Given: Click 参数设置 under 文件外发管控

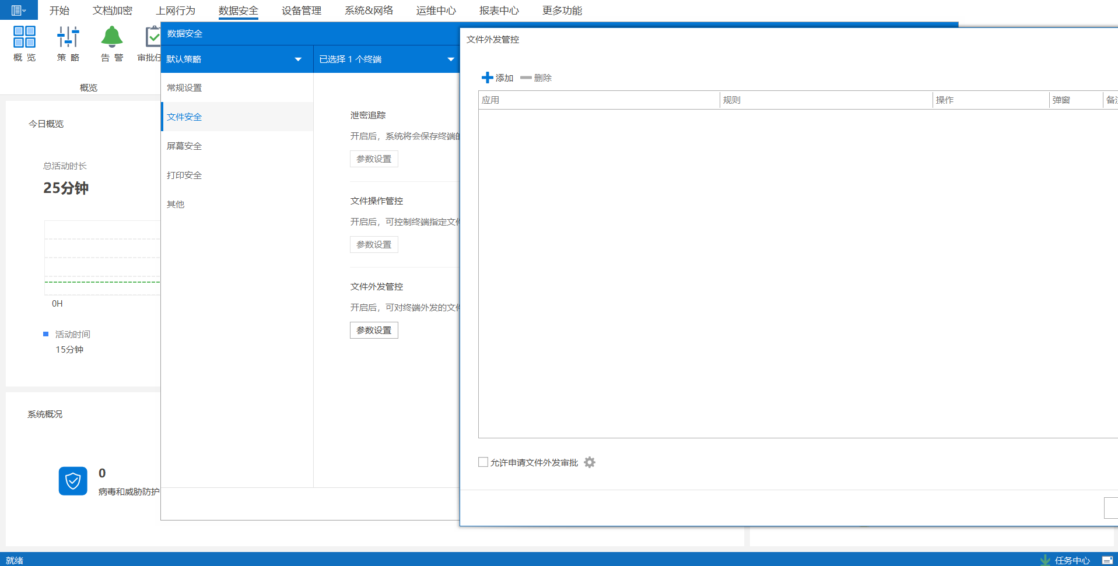Looking at the screenshot, I should tap(374, 330).
